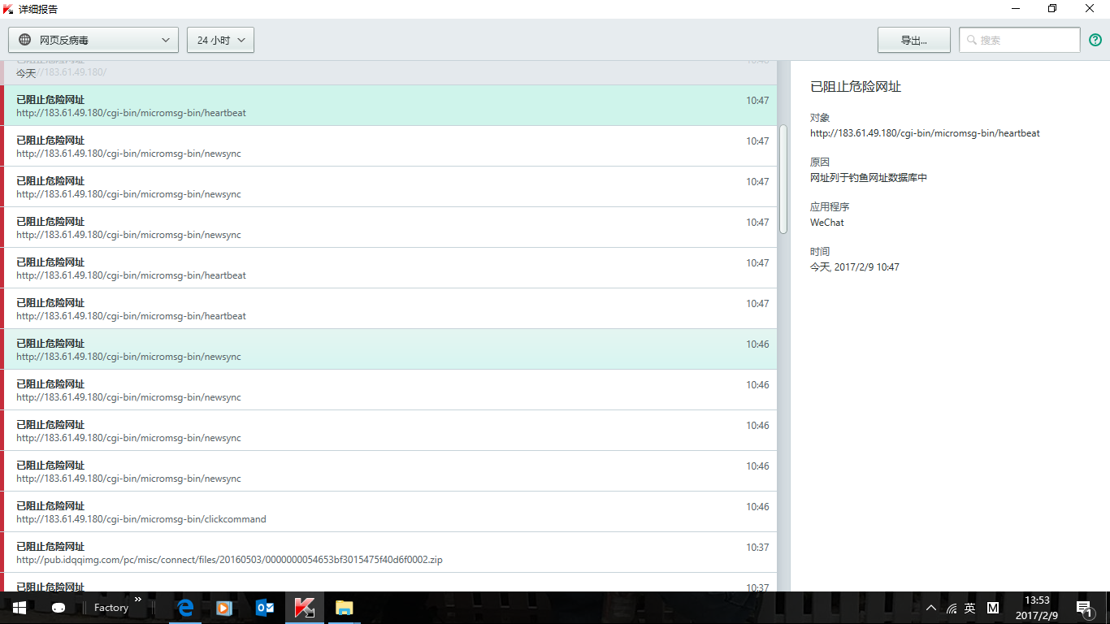Click the vertical scrollbar thumb in report list
The image size is (1110, 624).
(783, 179)
